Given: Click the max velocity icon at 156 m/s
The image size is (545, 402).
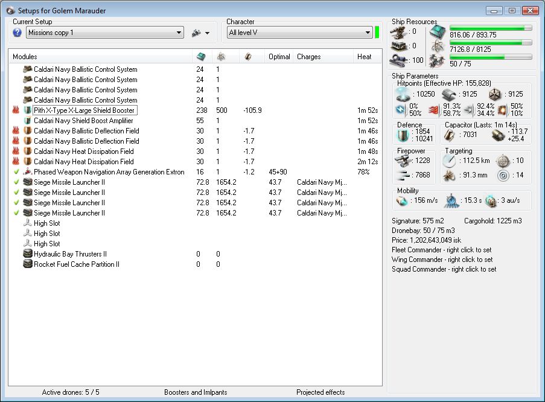Looking at the screenshot, I should pyautogui.click(x=402, y=200).
